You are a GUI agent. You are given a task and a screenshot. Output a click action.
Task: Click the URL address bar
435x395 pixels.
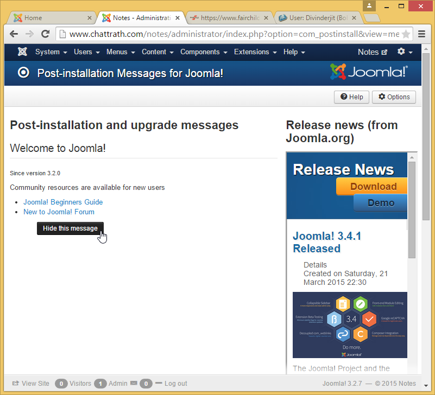pos(234,34)
